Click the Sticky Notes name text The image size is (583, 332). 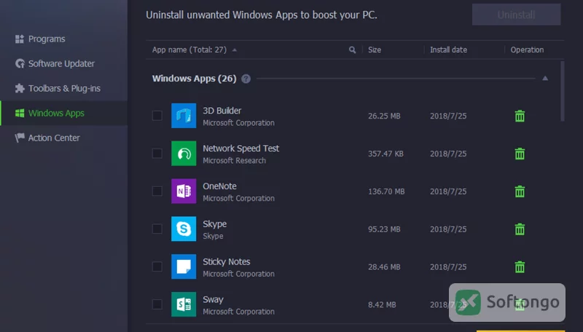coord(227,262)
